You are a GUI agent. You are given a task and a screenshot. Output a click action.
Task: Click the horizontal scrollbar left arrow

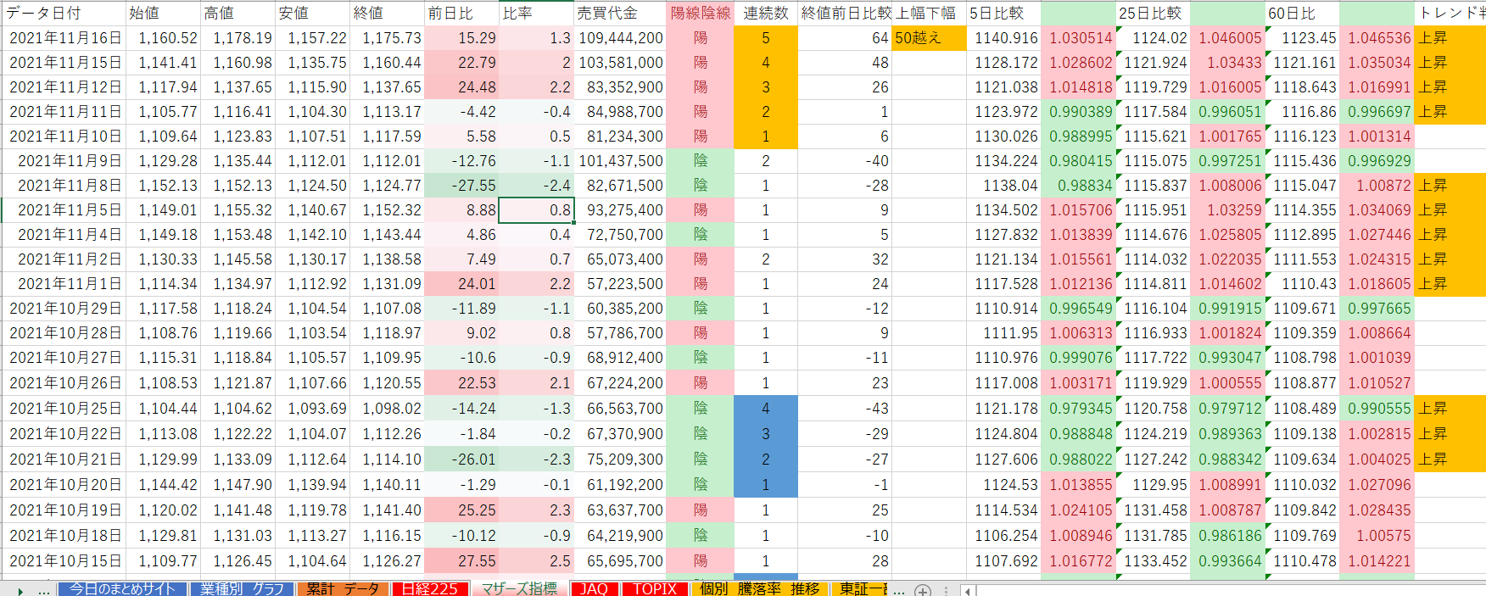point(968,590)
